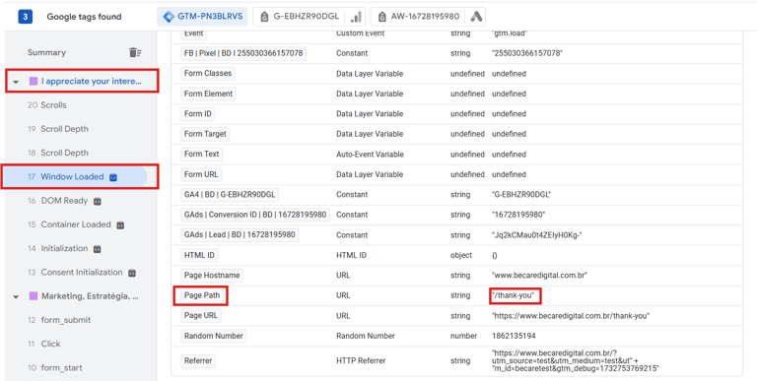The width and height of the screenshot is (757, 381).
Task: Click the "www.becaredigital.com.br" hostname value
Action: pos(539,276)
